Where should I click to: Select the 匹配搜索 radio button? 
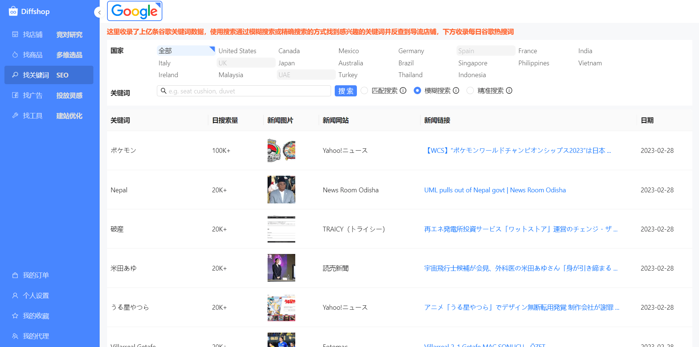point(364,90)
